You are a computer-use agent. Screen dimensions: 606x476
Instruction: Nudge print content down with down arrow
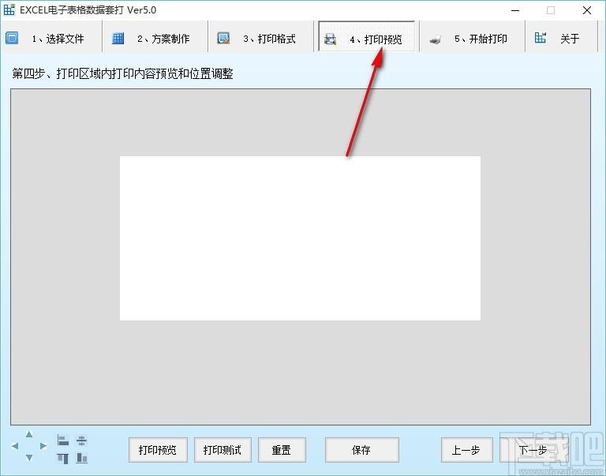pos(29,458)
